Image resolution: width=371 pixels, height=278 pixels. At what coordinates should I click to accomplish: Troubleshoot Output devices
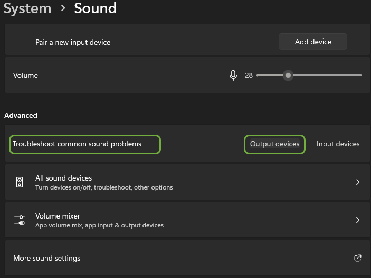(274, 144)
